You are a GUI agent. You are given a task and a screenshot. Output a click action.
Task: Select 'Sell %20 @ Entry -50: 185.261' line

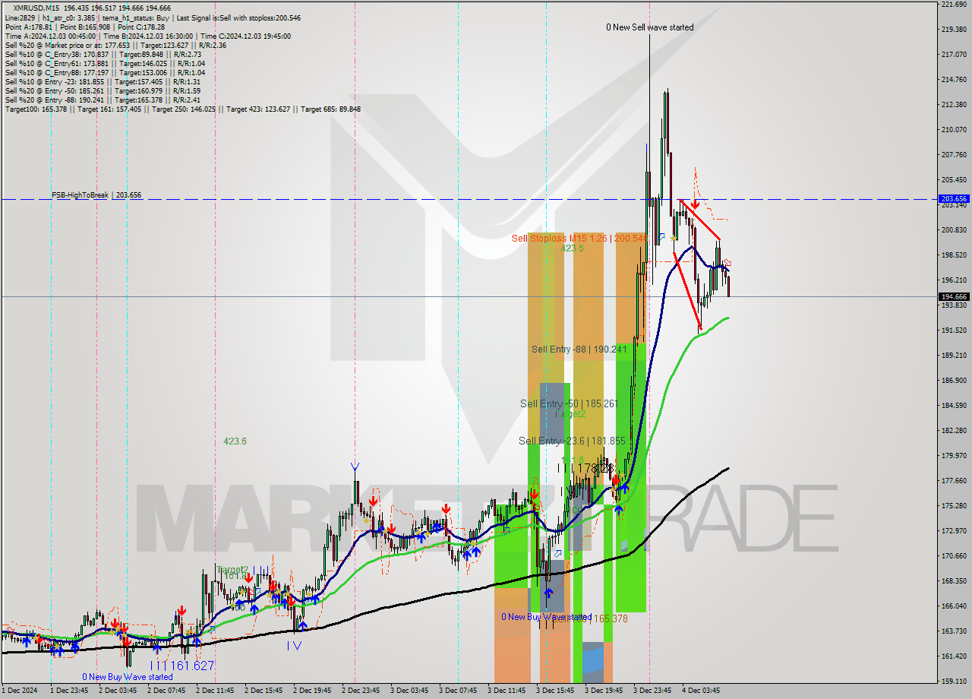click(103, 90)
